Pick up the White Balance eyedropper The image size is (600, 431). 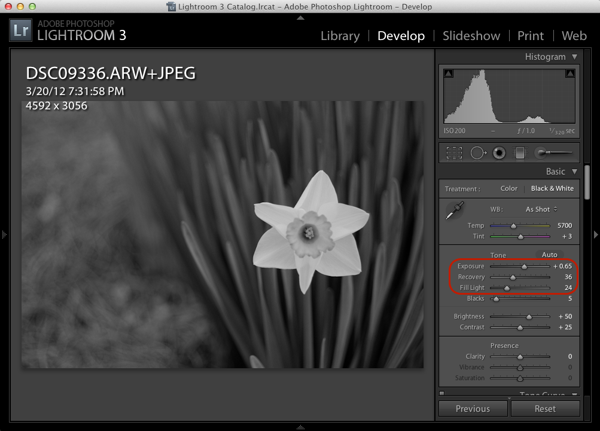coord(455,210)
